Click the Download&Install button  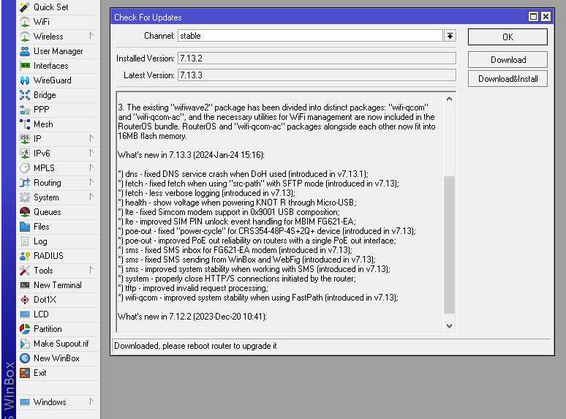point(507,79)
